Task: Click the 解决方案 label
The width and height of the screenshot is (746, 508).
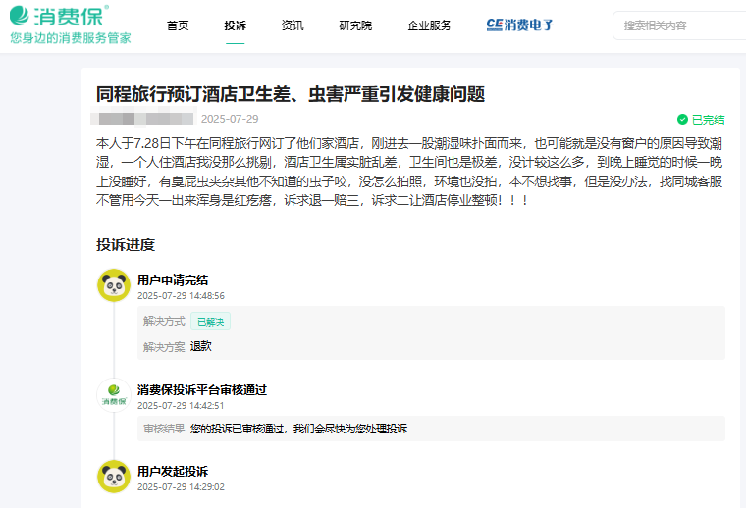Action: click(x=164, y=347)
